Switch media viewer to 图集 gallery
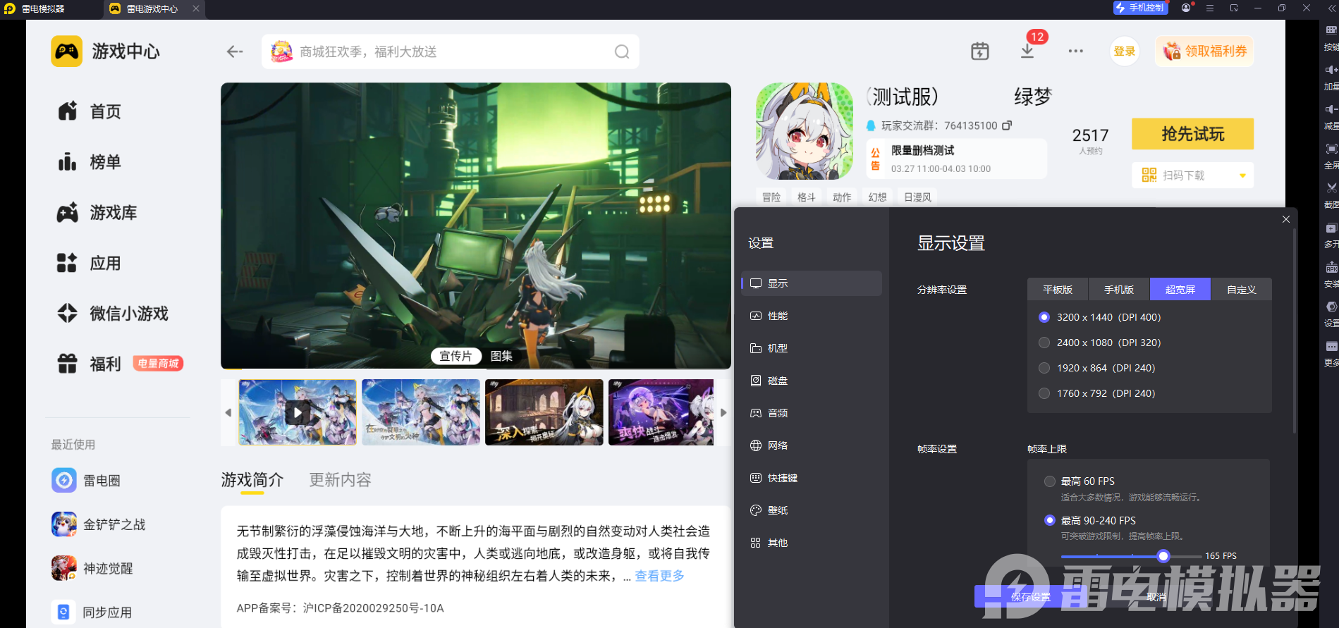The height and width of the screenshot is (628, 1339). [501, 356]
